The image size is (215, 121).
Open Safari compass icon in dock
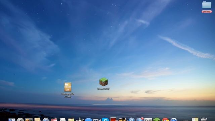pos(46,120)
